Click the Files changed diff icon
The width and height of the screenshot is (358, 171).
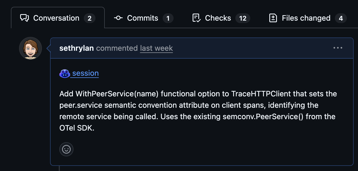click(273, 18)
